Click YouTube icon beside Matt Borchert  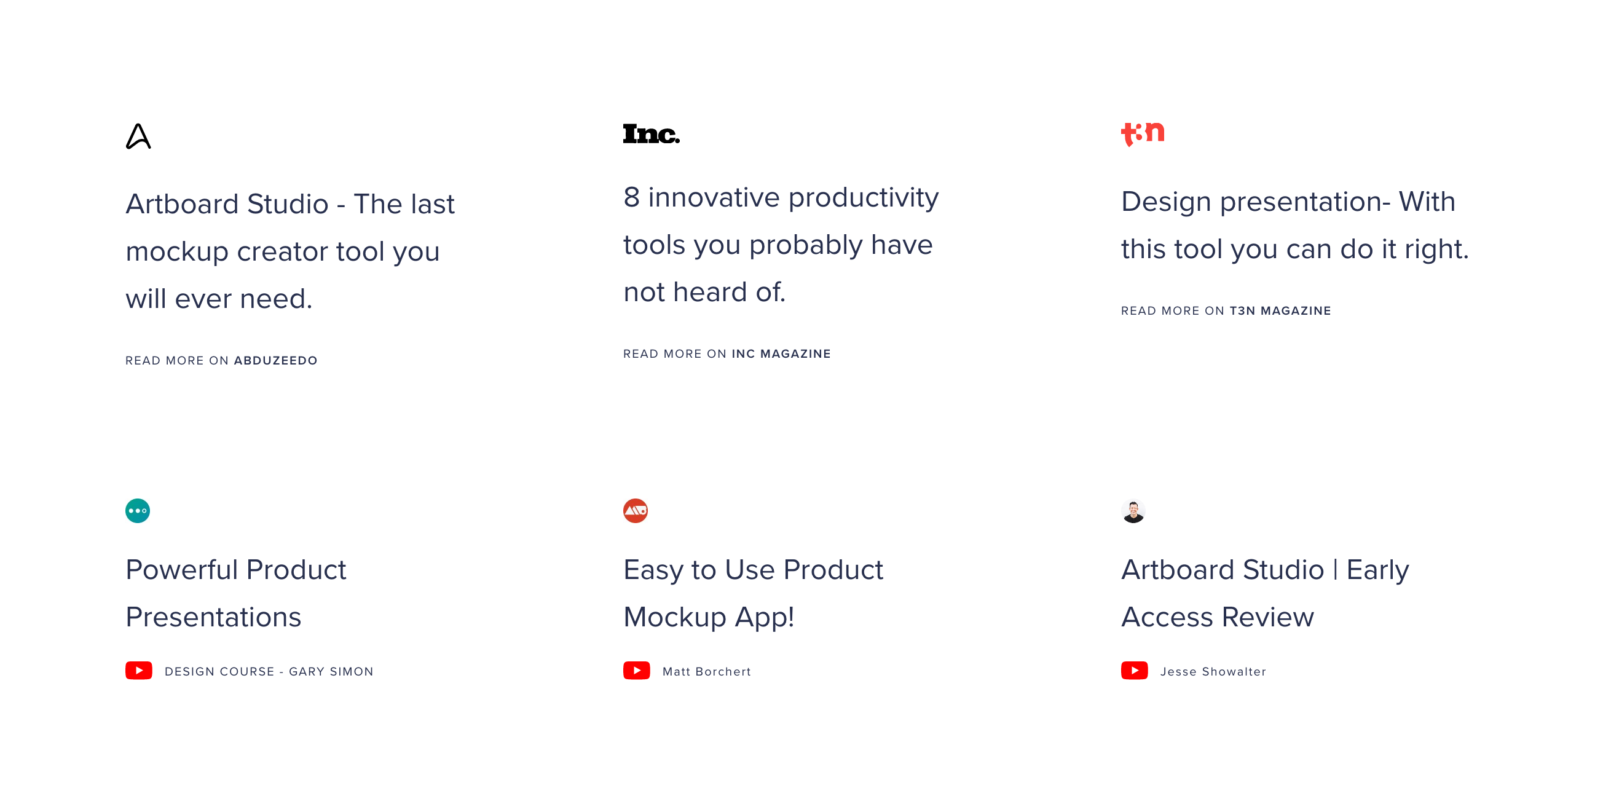(x=637, y=671)
